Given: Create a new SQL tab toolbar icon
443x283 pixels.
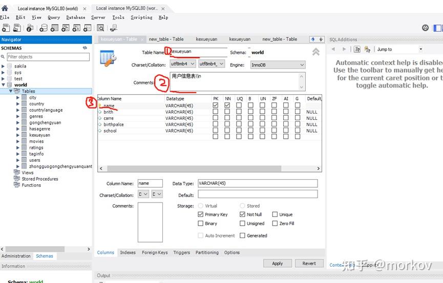Looking at the screenshot, I should pyautogui.click(x=6, y=28).
